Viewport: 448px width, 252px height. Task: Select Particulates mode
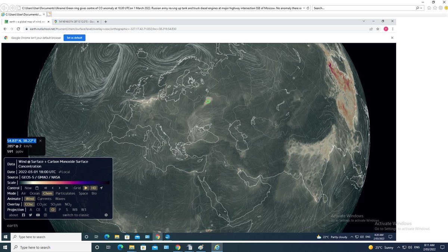(65, 193)
